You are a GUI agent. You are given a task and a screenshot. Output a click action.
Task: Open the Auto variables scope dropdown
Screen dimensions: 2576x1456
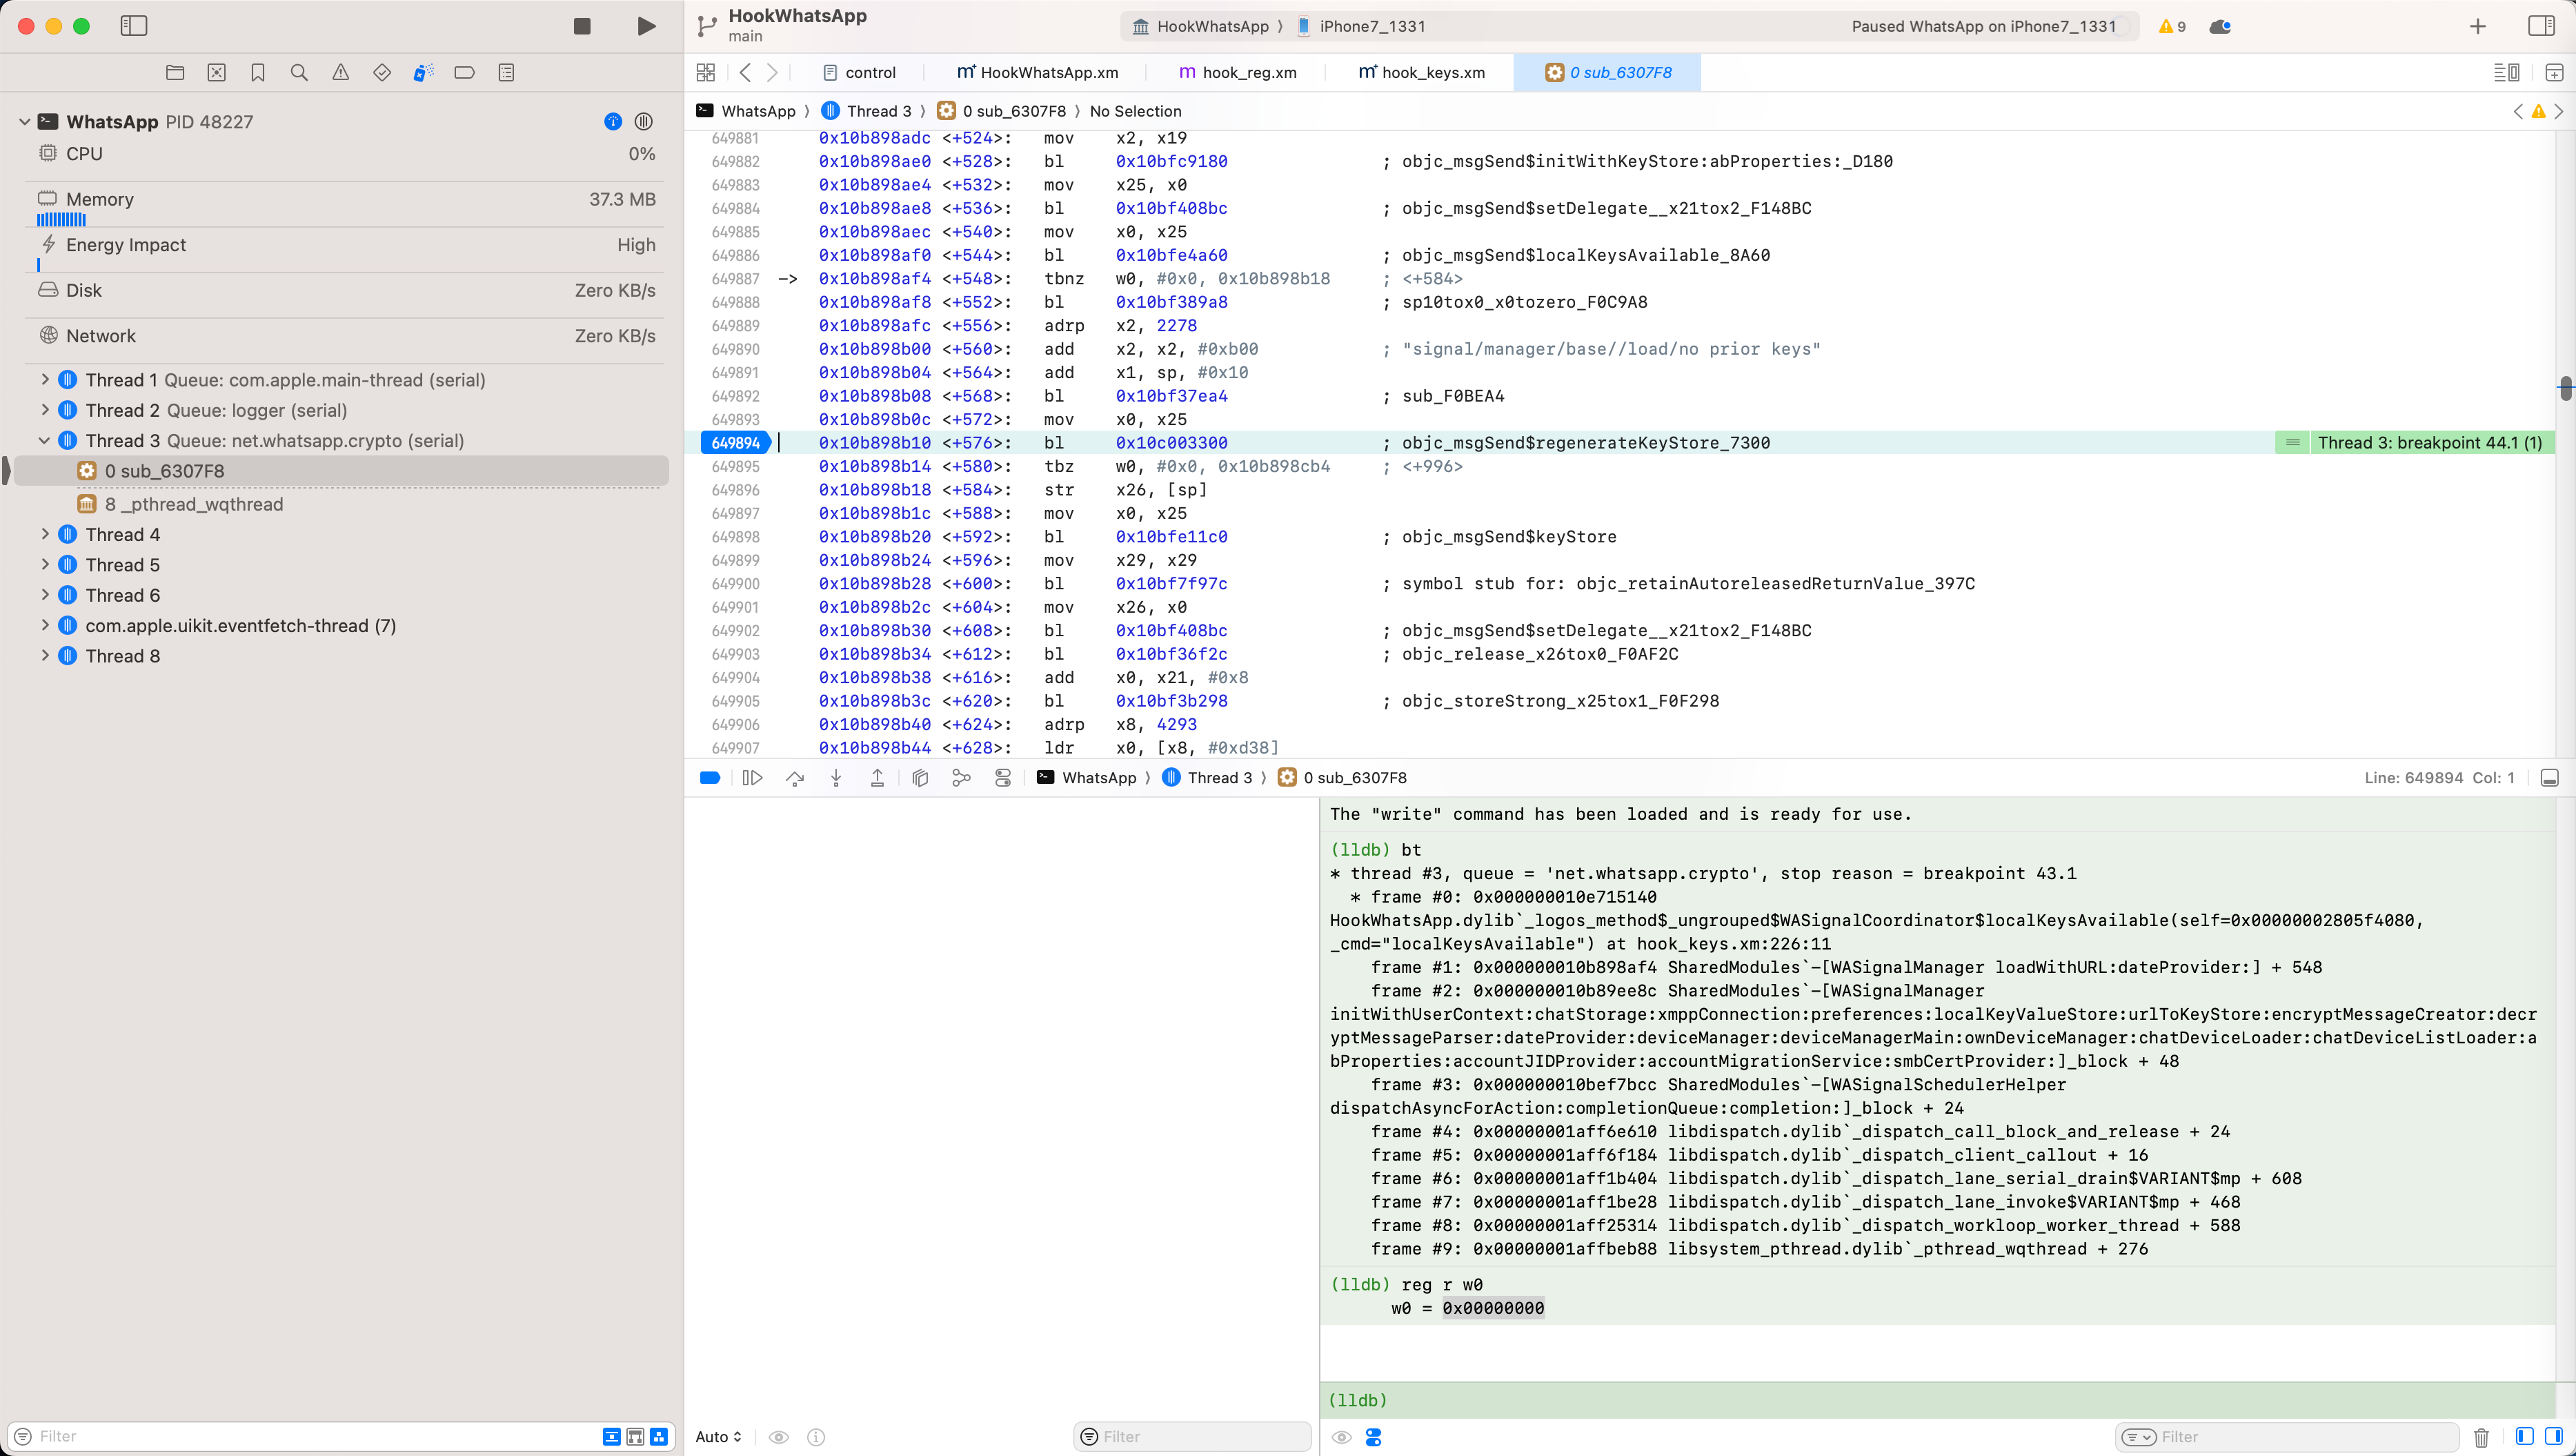718,1437
